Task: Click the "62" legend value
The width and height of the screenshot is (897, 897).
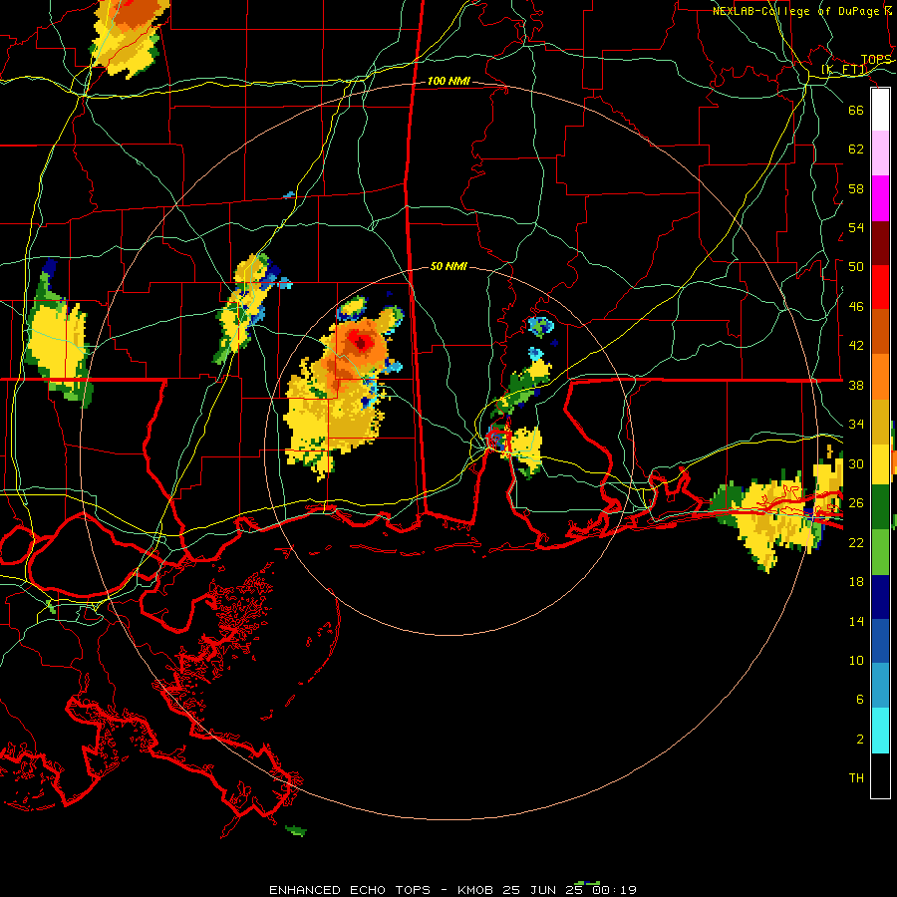Action: [856, 149]
